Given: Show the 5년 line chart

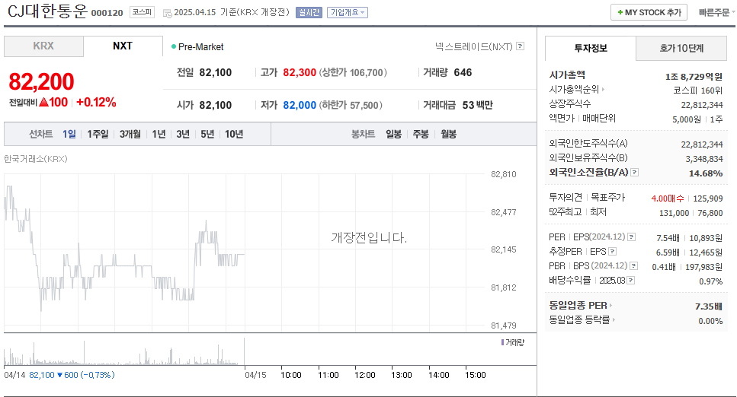Looking at the screenshot, I should tap(207, 134).
